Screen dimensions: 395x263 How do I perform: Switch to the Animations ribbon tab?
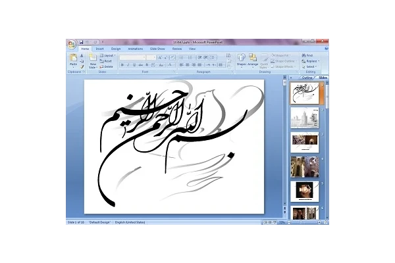click(136, 49)
